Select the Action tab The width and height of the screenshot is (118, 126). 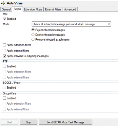coord(17,9)
